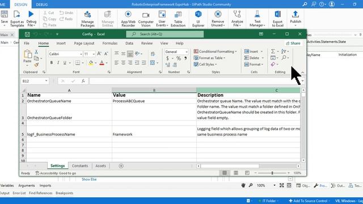Image resolution: width=363 pixels, height=204 pixels.
Task: Expand UiPath zoom 100% dropdown
Action: (275, 185)
